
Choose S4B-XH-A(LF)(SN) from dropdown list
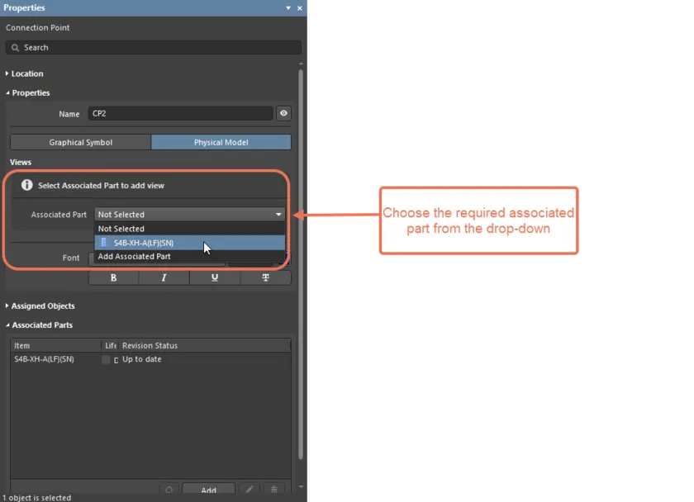point(189,243)
